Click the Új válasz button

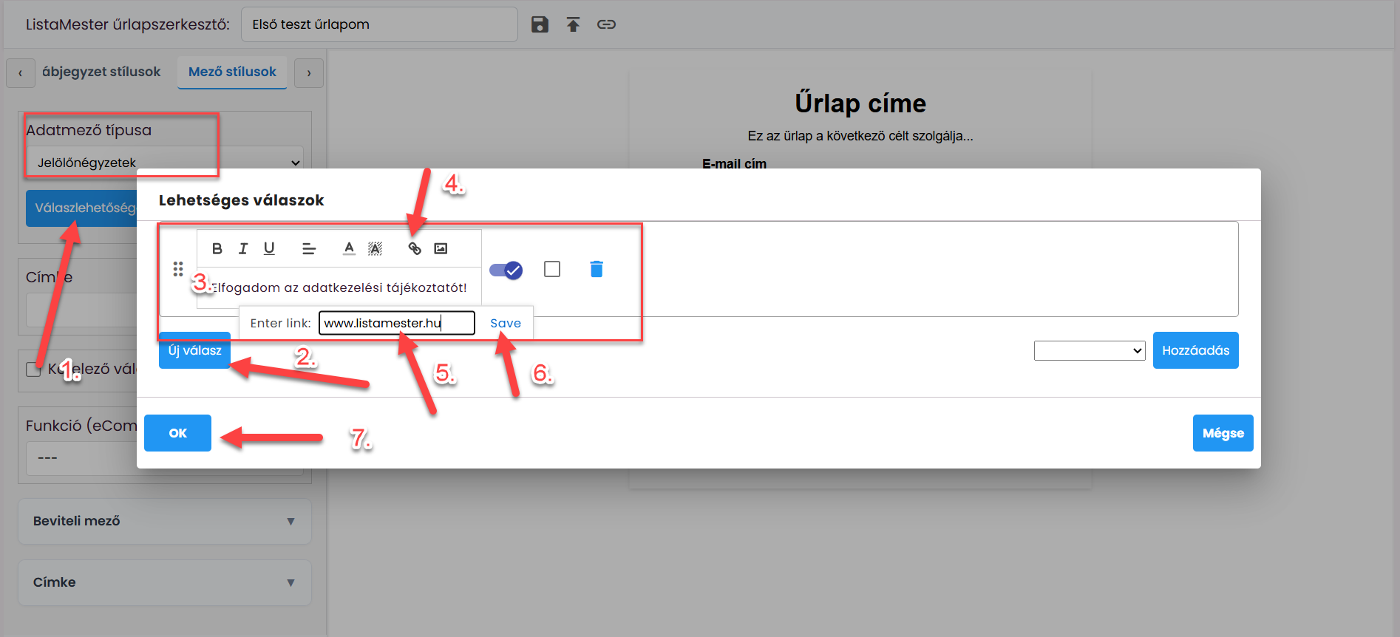[195, 350]
